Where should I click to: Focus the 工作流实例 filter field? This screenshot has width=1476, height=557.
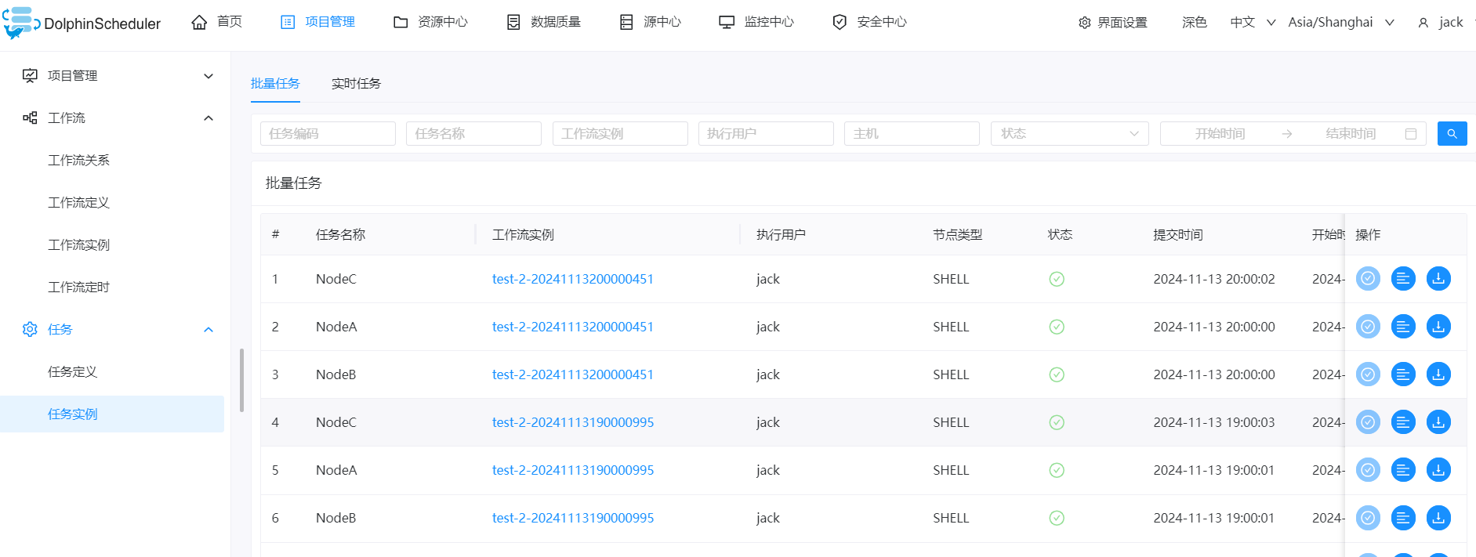coord(620,134)
